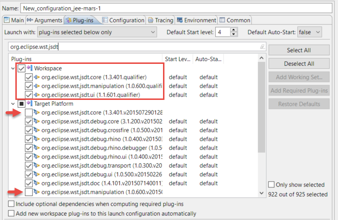Collapse the Workspace tree node

[x=13, y=68]
